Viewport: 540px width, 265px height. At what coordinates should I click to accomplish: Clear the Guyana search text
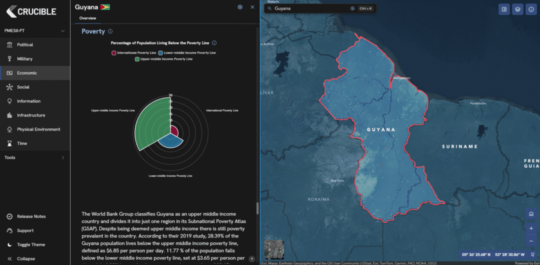[x=352, y=8]
